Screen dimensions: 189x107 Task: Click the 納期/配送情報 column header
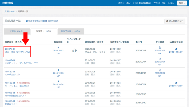(176, 42)
